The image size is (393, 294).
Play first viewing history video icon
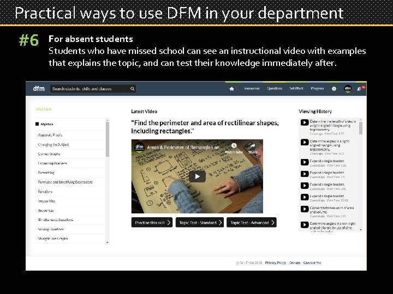pos(305,122)
